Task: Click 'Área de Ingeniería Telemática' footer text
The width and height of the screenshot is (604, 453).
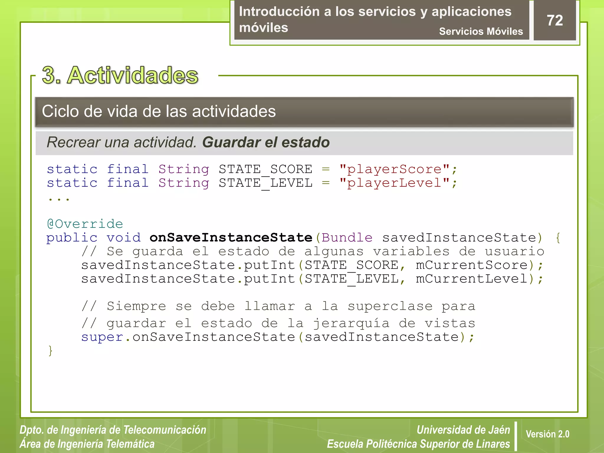Action: pos(87,444)
